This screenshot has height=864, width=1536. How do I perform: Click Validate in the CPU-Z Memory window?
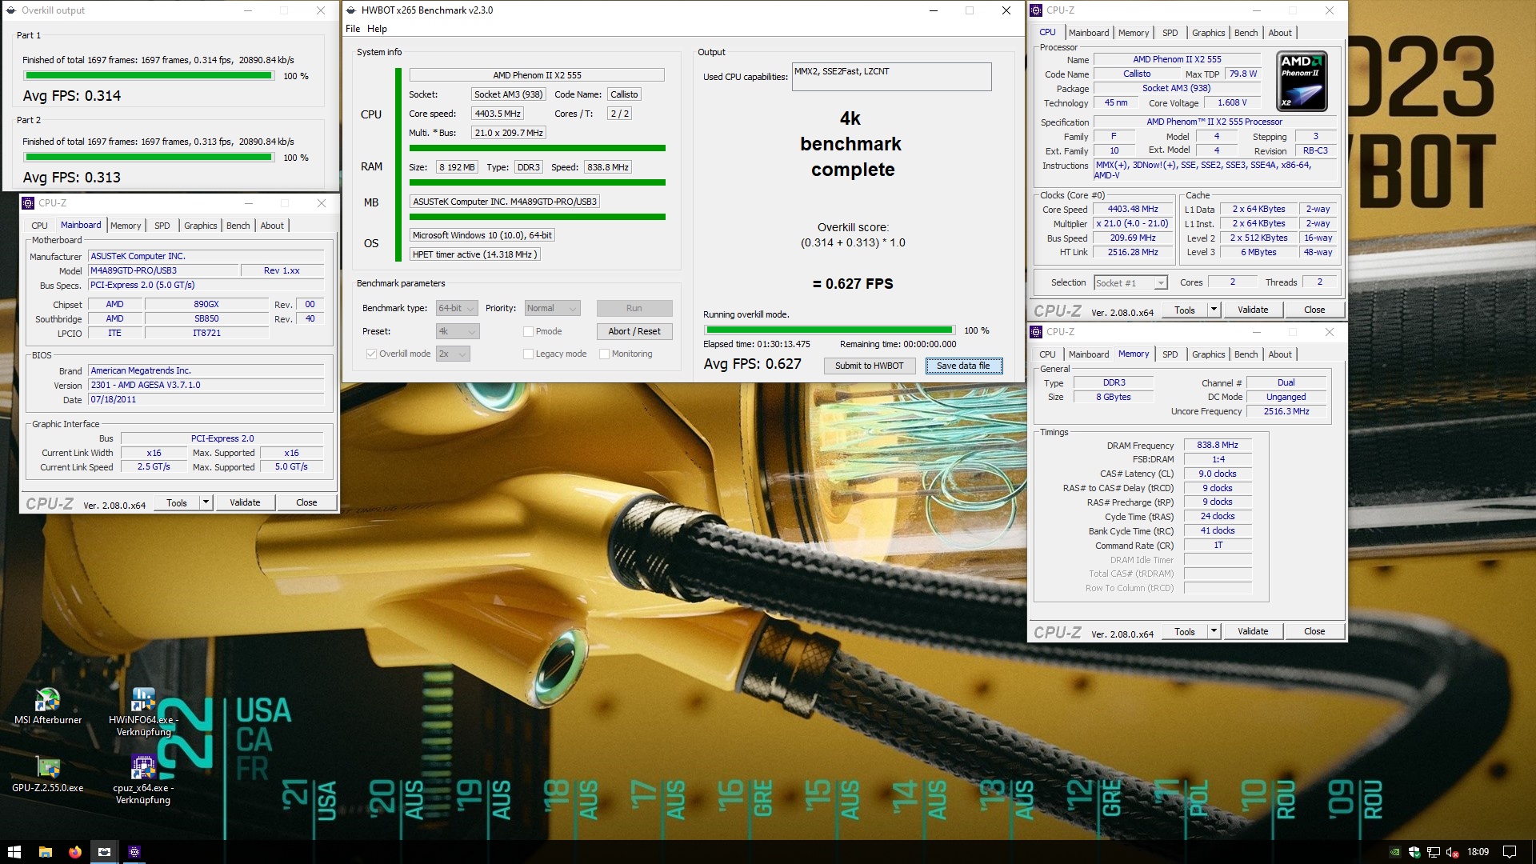[1253, 631]
